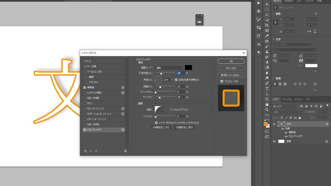Switch to the スウォッチ tab

(309, 1)
